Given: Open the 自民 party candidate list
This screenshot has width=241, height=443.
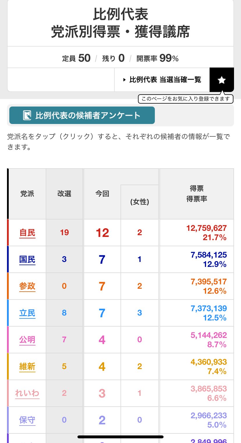Looking at the screenshot, I should [27, 233].
